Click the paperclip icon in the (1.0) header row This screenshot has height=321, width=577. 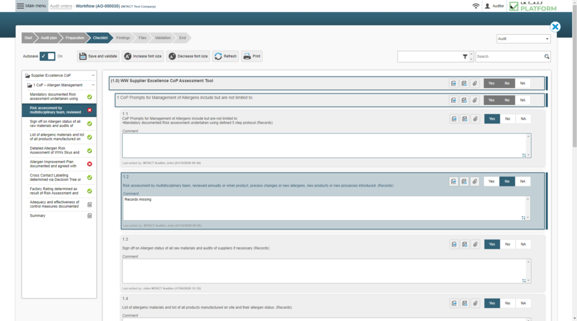coord(475,84)
